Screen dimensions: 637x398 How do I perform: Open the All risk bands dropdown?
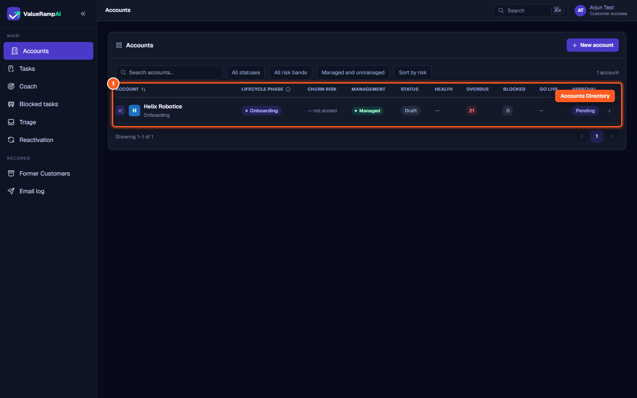[291, 73]
